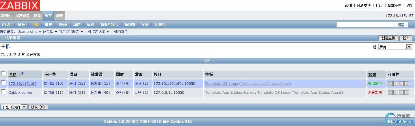Open the 基本资料 profile link
Image resolution: width=415 pixels, height=126 pixels.
[x=394, y=5]
